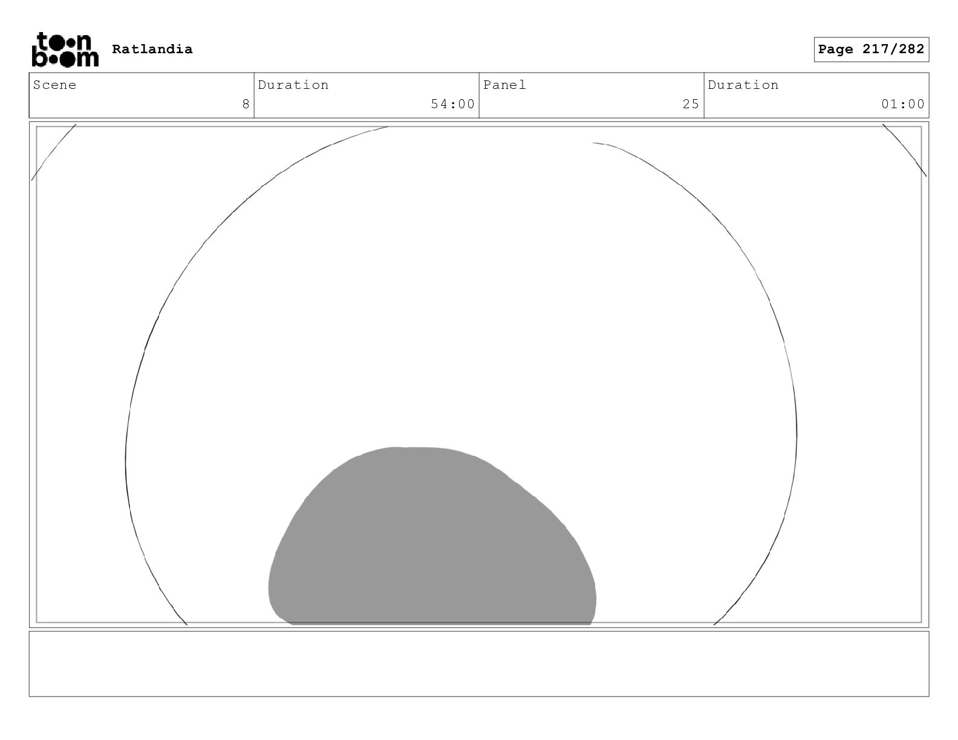
Task: Select the project title 'Ratlandia'
Action: pos(152,49)
